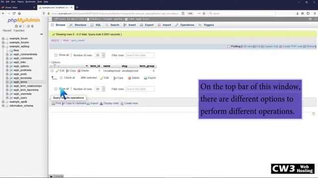Click the Display chart icon

pos(101,103)
